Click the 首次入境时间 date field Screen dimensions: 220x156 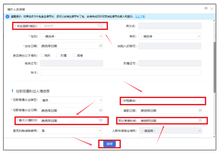(71, 121)
